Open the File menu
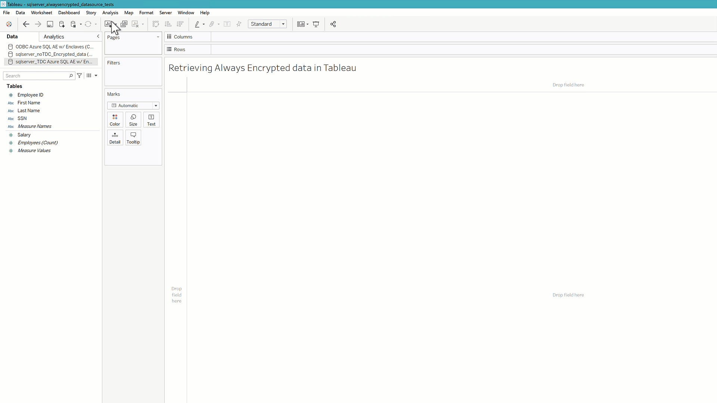Viewport: 717px width, 403px height. (6, 13)
